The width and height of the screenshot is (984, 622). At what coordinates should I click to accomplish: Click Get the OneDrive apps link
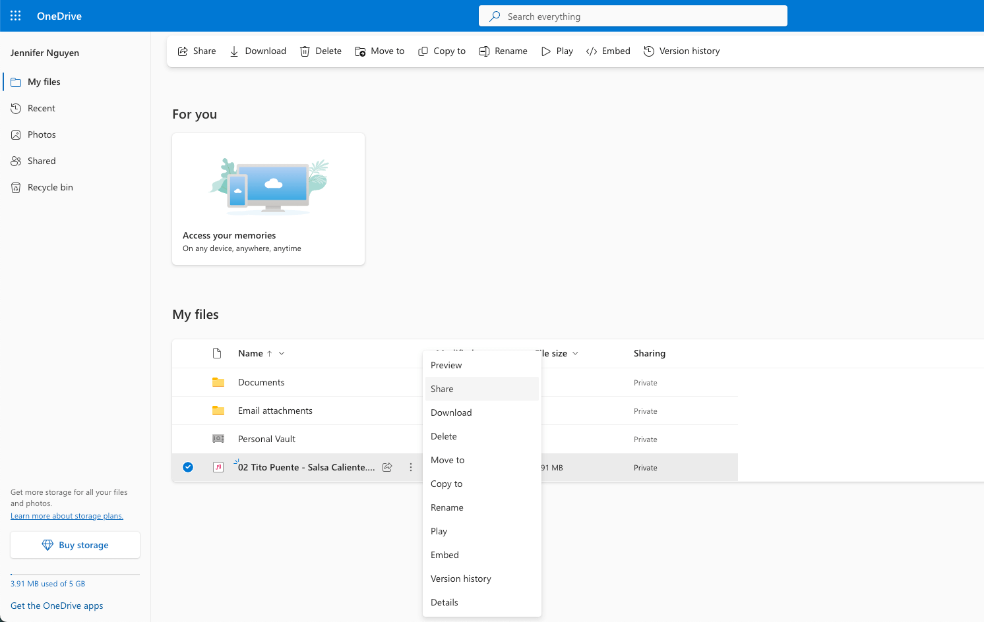(57, 606)
